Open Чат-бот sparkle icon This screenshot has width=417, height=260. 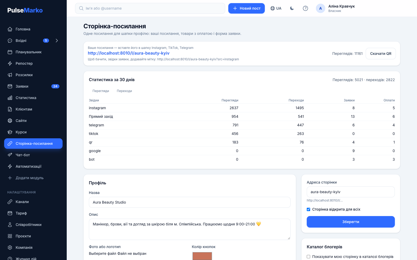[10, 155]
